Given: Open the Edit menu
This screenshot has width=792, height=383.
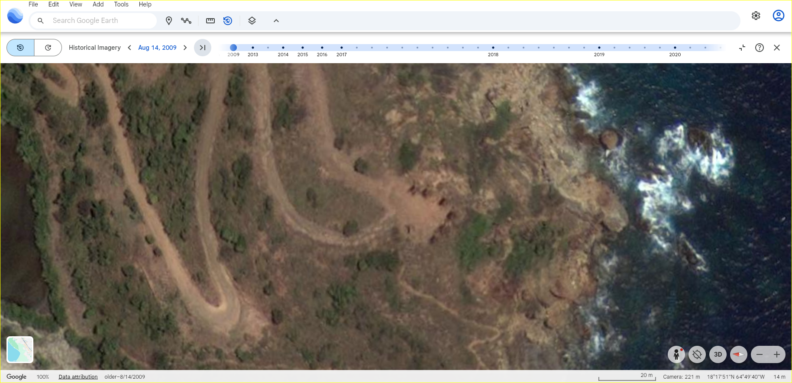Looking at the screenshot, I should tap(54, 4).
